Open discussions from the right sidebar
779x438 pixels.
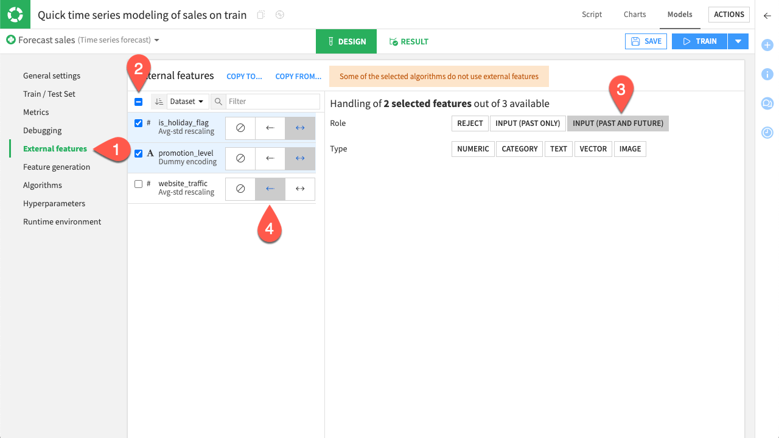[x=767, y=103]
